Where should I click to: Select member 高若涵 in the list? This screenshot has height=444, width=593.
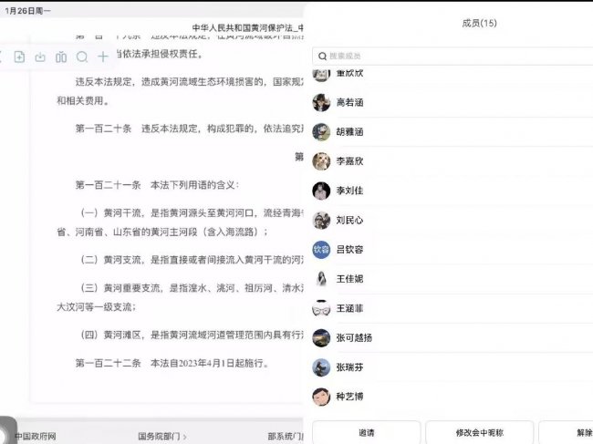point(351,103)
